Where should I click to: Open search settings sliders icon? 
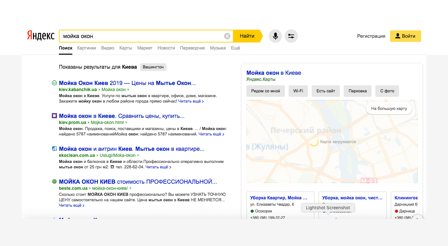(291, 36)
